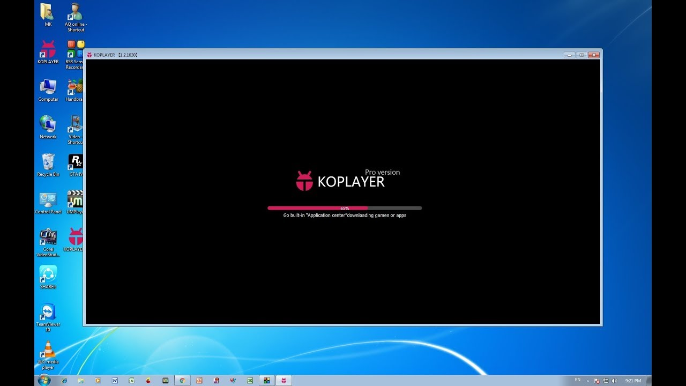Switch to KOPLAYER taskbar button
This screenshot has width=686, height=386.
click(x=284, y=381)
